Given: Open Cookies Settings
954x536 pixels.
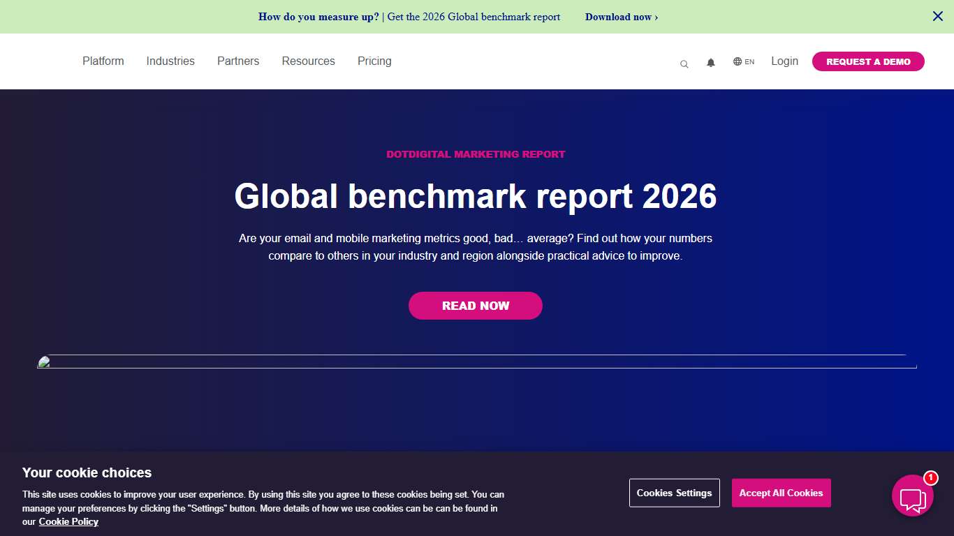Looking at the screenshot, I should [x=674, y=493].
